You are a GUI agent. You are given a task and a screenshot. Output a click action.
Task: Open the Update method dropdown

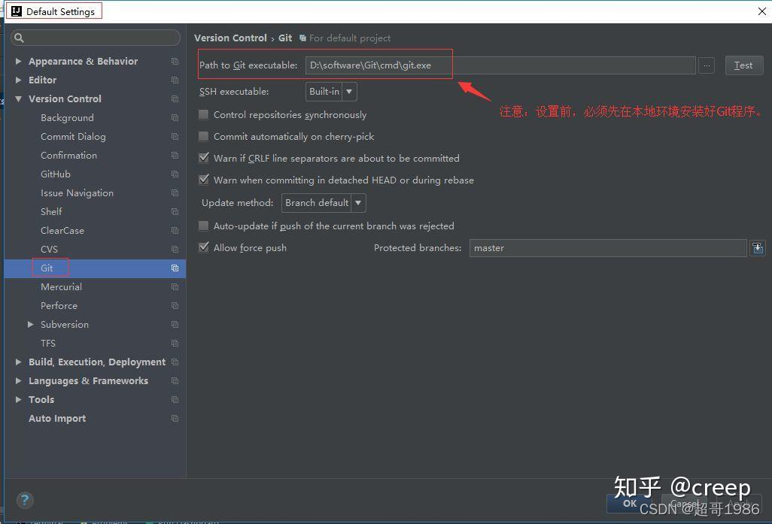[357, 202]
